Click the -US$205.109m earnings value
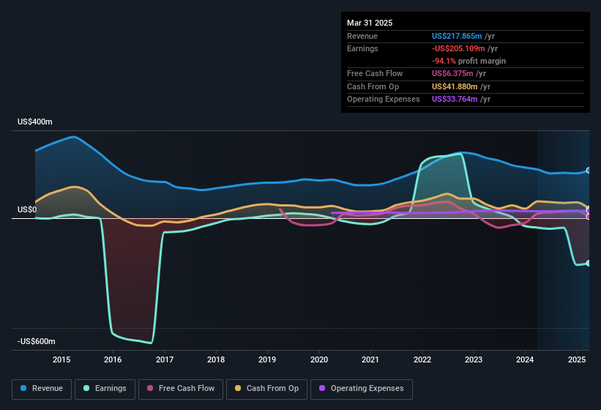The width and height of the screenshot is (601, 410). pyautogui.click(x=458, y=48)
